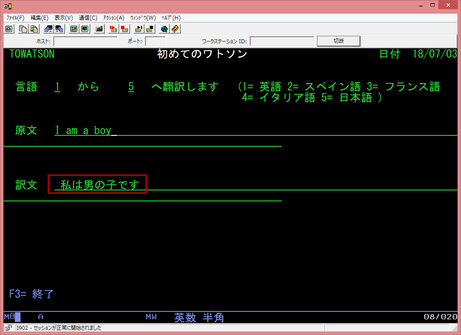Open the 通信(C) menu
Image resolution: width=461 pixels, height=335 pixels.
[x=88, y=18]
